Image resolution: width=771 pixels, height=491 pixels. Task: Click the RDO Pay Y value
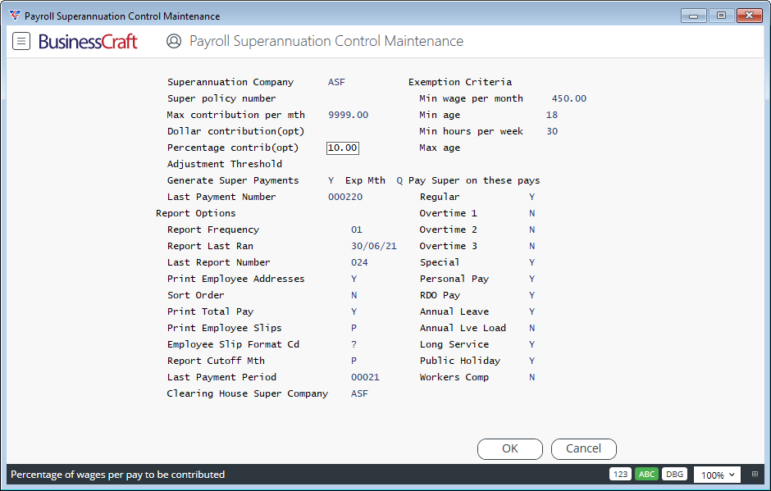pyautogui.click(x=532, y=295)
